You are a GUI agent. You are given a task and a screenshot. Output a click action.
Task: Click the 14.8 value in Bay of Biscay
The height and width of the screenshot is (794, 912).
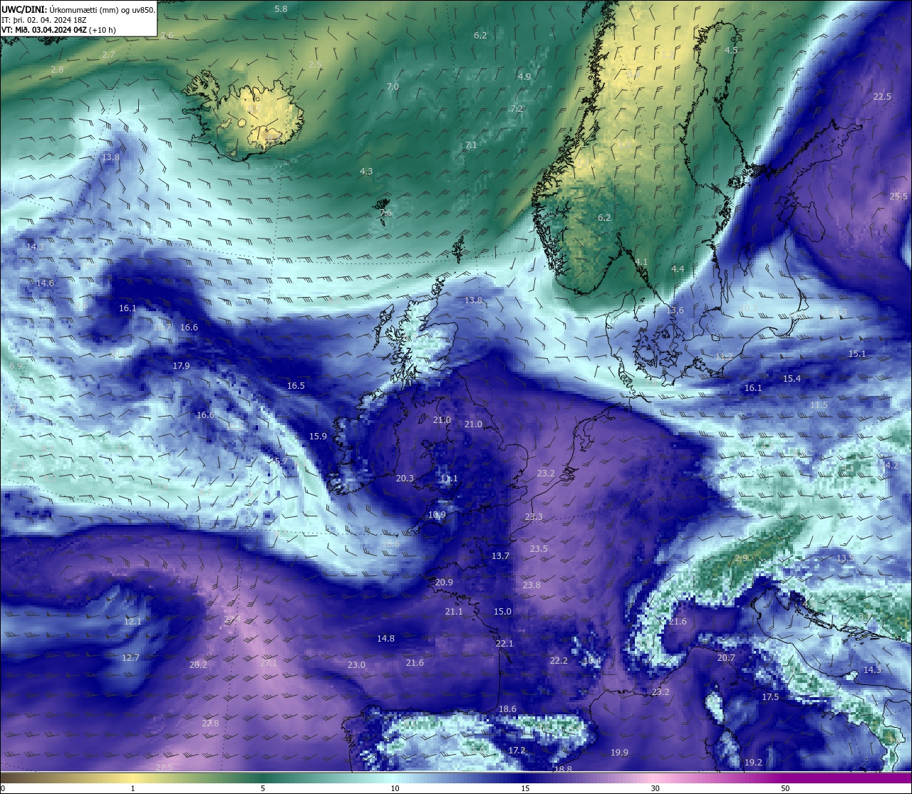click(385, 638)
